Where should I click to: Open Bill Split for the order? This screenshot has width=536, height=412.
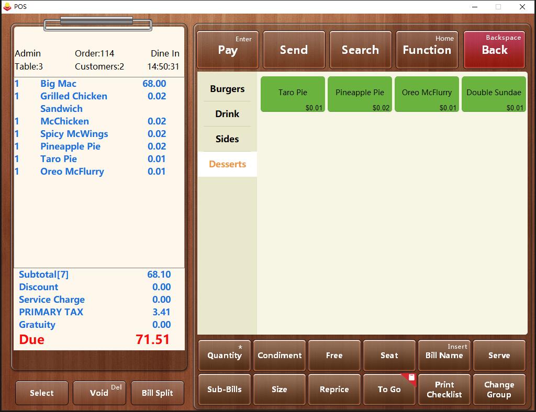tap(157, 393)
